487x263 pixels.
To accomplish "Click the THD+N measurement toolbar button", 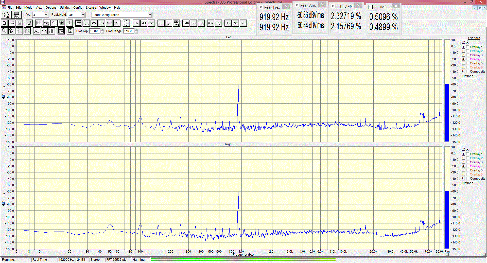I will pos(168,23).
